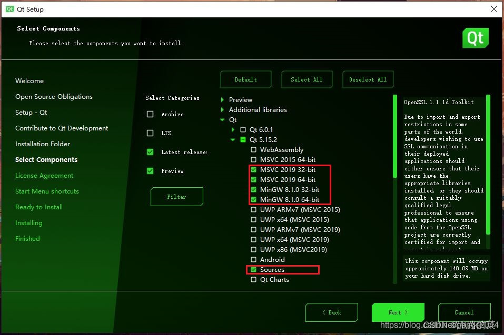Enable the LTS category checkbox
This screenshot has width=504, height=335.
[150, 133]
